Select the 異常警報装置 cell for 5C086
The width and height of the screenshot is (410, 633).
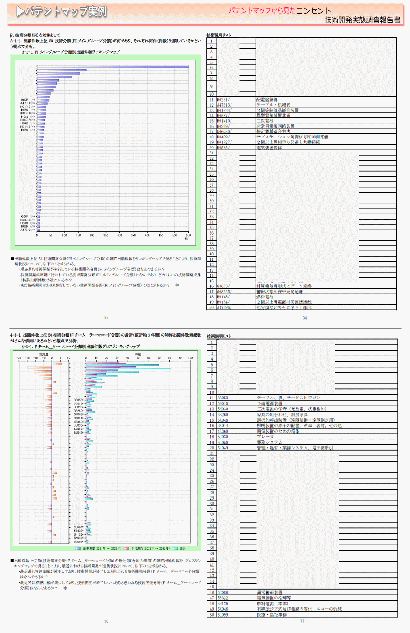270,592
